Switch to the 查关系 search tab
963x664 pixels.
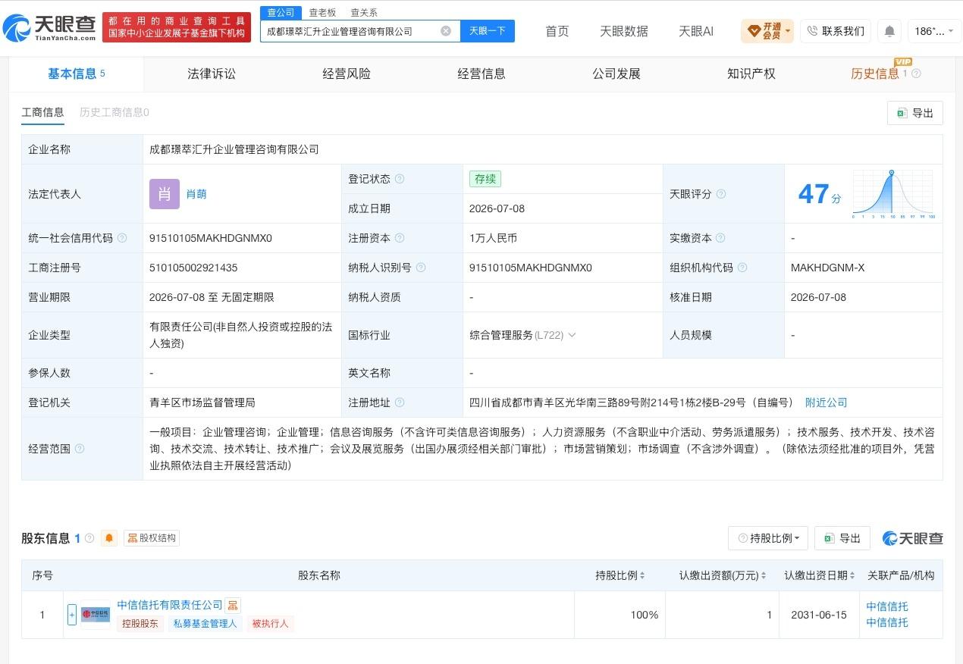point(364,12)
